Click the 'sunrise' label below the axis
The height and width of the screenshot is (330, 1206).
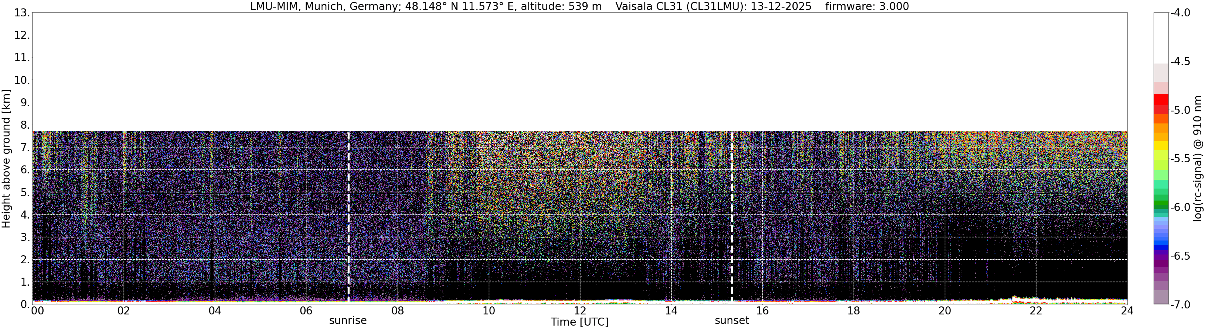point(348,321)
